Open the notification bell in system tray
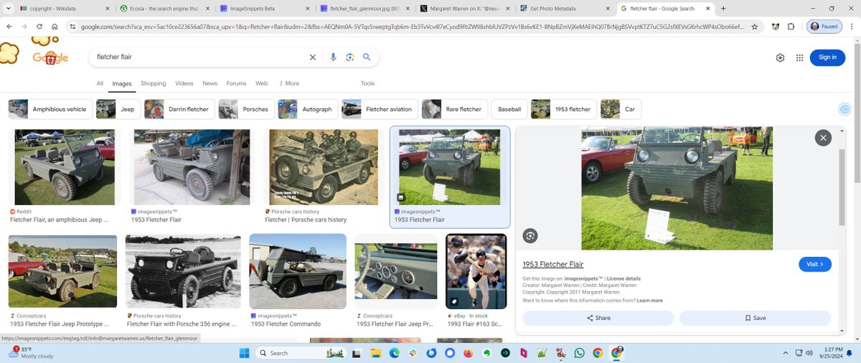This screenshot has height=363, width=861. tap(851, 353)
